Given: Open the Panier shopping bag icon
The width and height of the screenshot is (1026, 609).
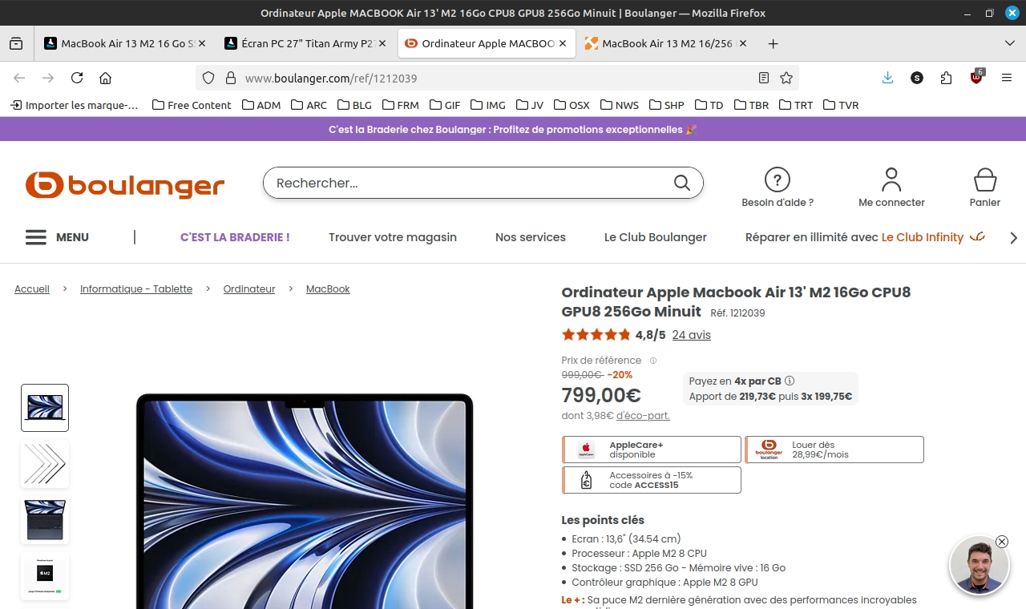Looking at the screenshot, I should 985,179.
